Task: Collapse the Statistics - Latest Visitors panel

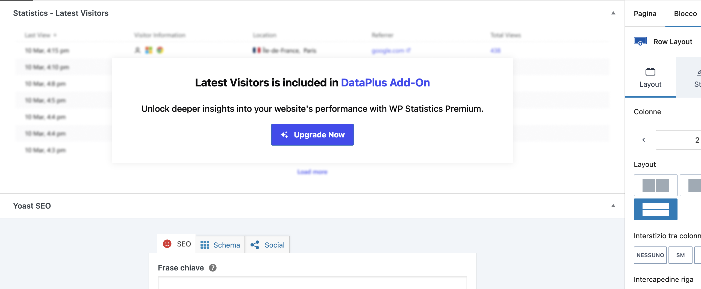Action: tap(613, 13)
